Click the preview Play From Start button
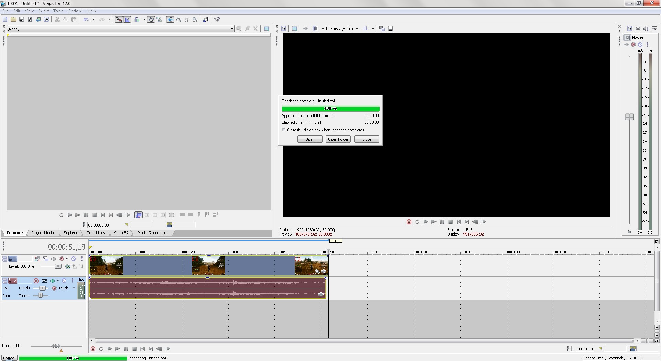This screenshot has width=661, height=361. point(426,222)
